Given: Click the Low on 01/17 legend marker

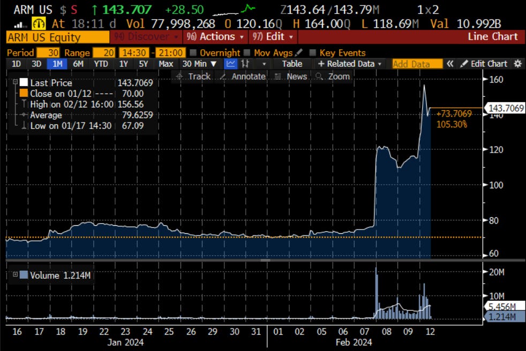Looking at the screenshot, I should [x=24, y=125].
